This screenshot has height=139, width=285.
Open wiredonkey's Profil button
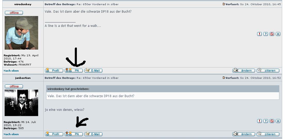click(x=54, y=70)
